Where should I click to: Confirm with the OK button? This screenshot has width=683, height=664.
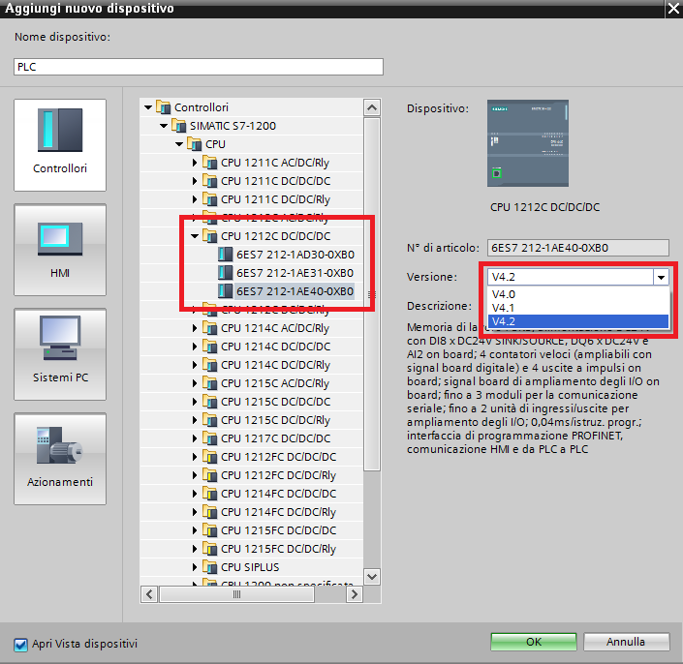pos(534,642)
